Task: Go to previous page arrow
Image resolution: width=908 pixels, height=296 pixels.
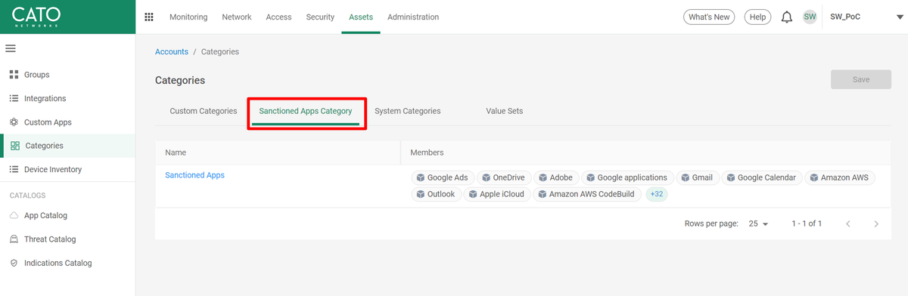Action: pyautogui.click(x=848, y=224)
